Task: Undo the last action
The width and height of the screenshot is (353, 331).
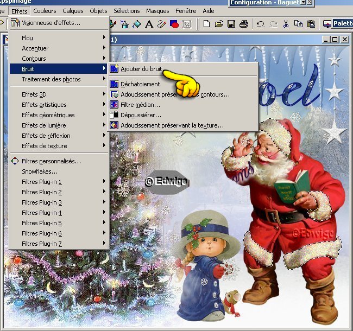Action: [x=261, y=24]
